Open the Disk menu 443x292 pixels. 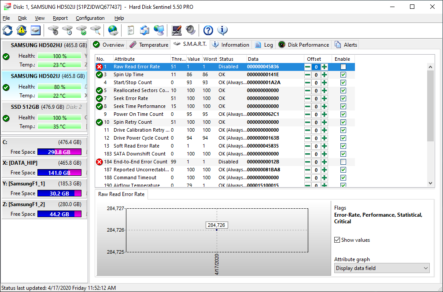click(22, 18)
